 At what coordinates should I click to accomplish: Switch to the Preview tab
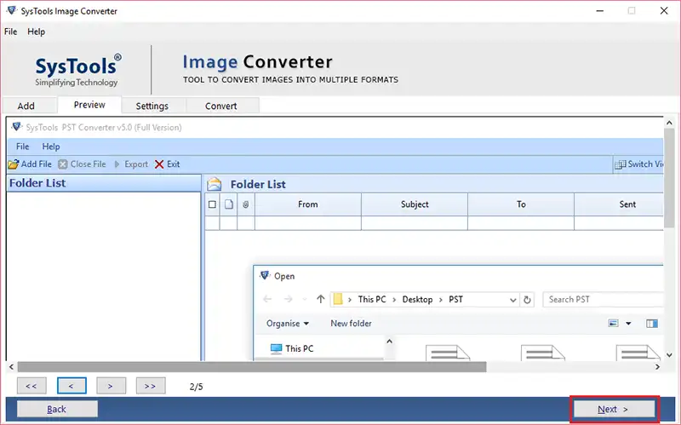click(x=89, y=105)
